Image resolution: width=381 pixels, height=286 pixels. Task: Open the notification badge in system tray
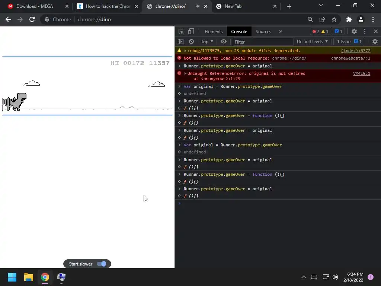click(x=370, y=277)
